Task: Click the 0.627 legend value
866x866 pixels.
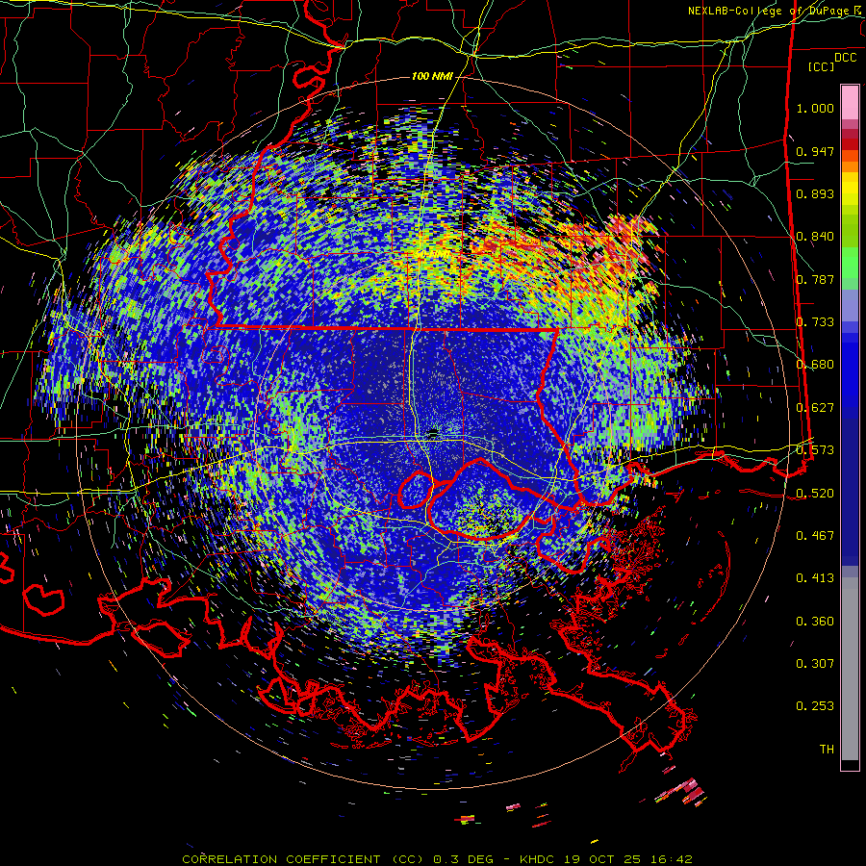Action: point(815,408)
